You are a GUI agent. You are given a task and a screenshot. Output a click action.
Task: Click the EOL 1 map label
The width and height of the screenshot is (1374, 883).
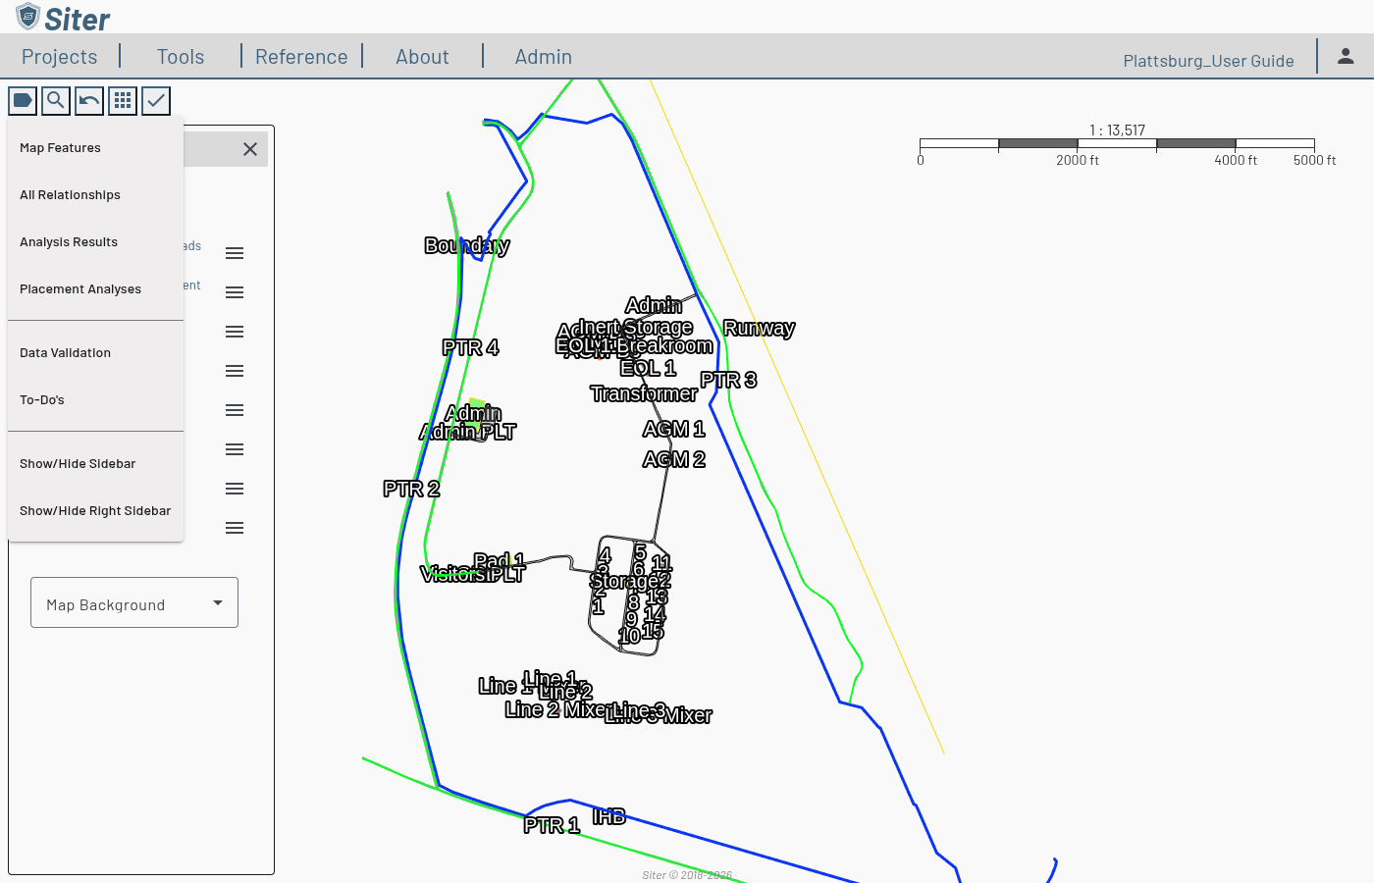[x=648, y=368]
